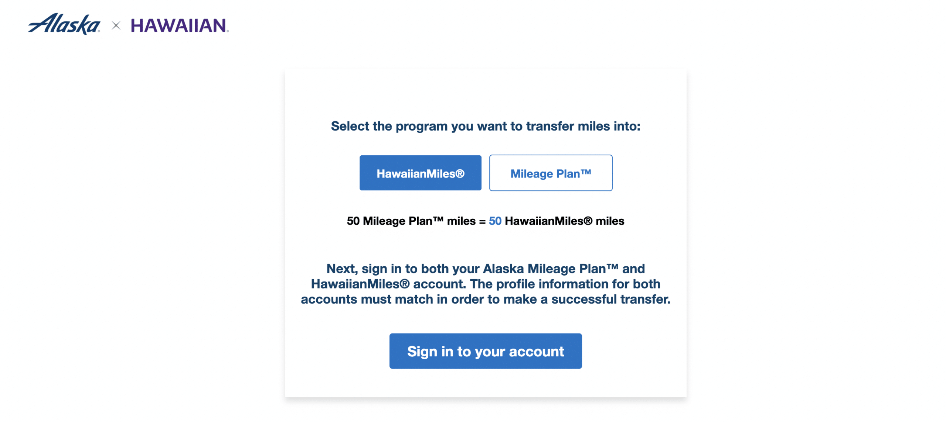946x422 pixels.
Task: Click the ™ symbol on Mileage Plan button
Action: pyautogui.click(x=585, y=172)
